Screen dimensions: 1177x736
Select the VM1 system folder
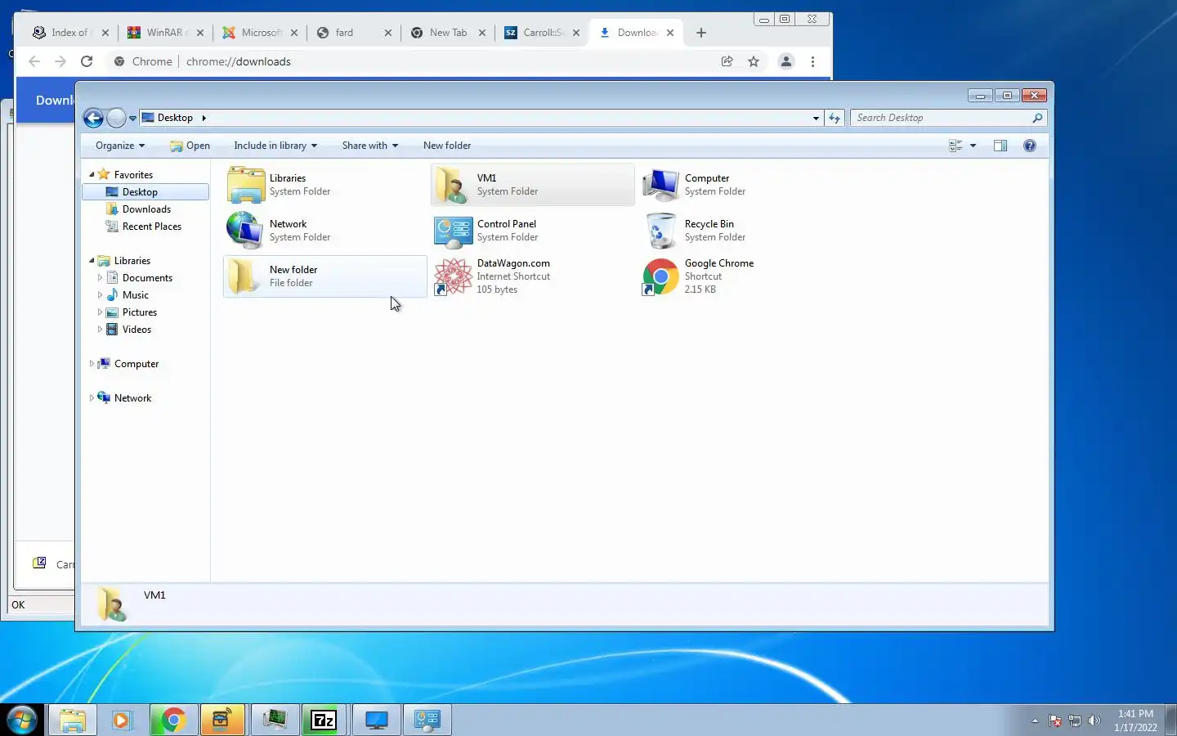click(x=532, y=185)
